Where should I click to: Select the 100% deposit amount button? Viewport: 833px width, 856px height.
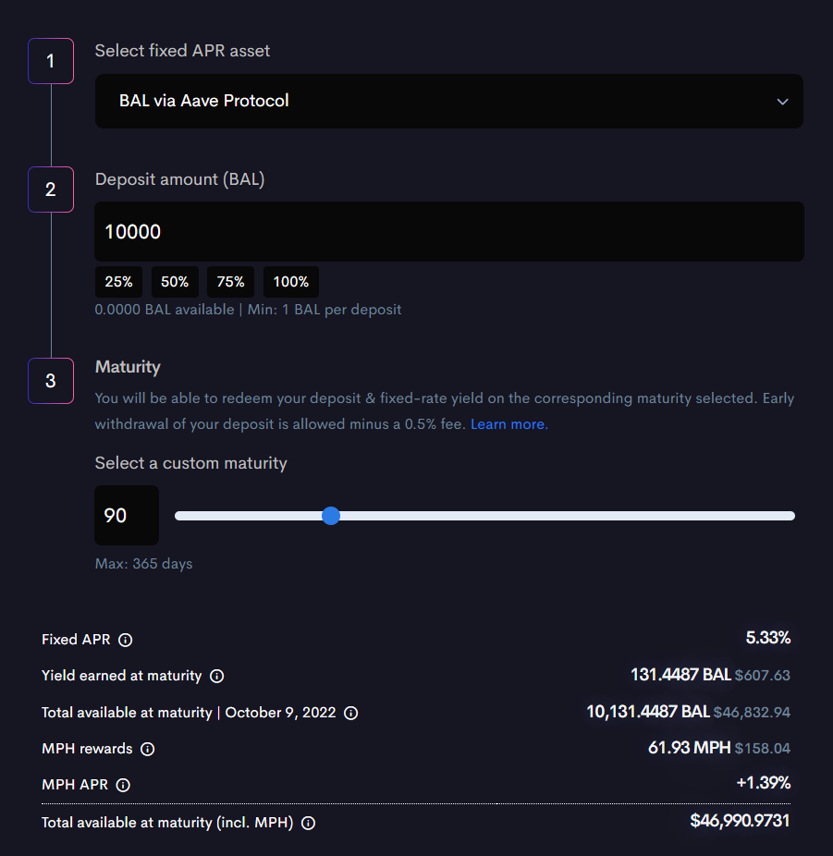coord(291,282)
